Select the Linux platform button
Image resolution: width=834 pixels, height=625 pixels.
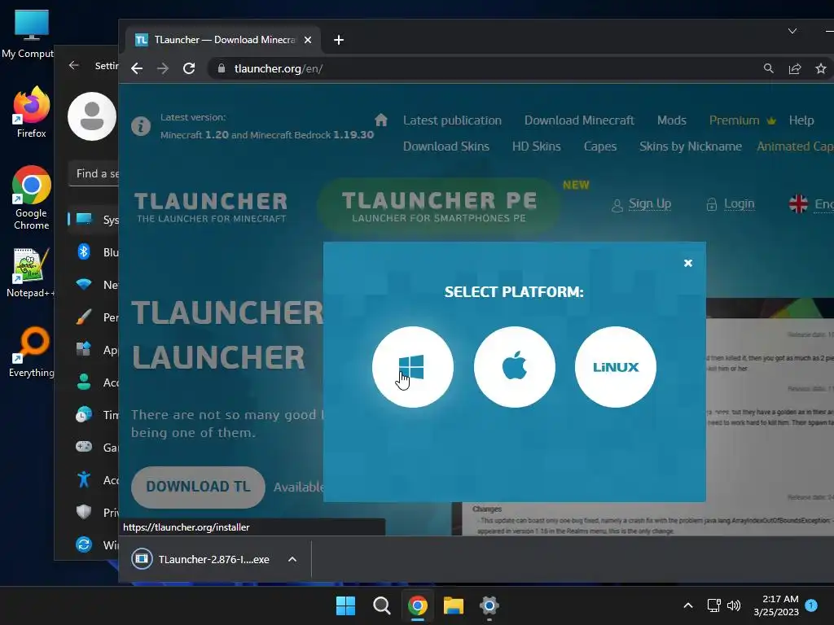coord(616,367)
